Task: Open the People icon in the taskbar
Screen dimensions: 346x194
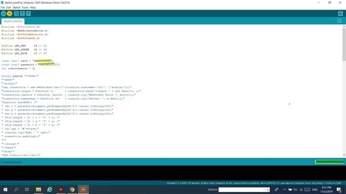Action: click(276, 189)
